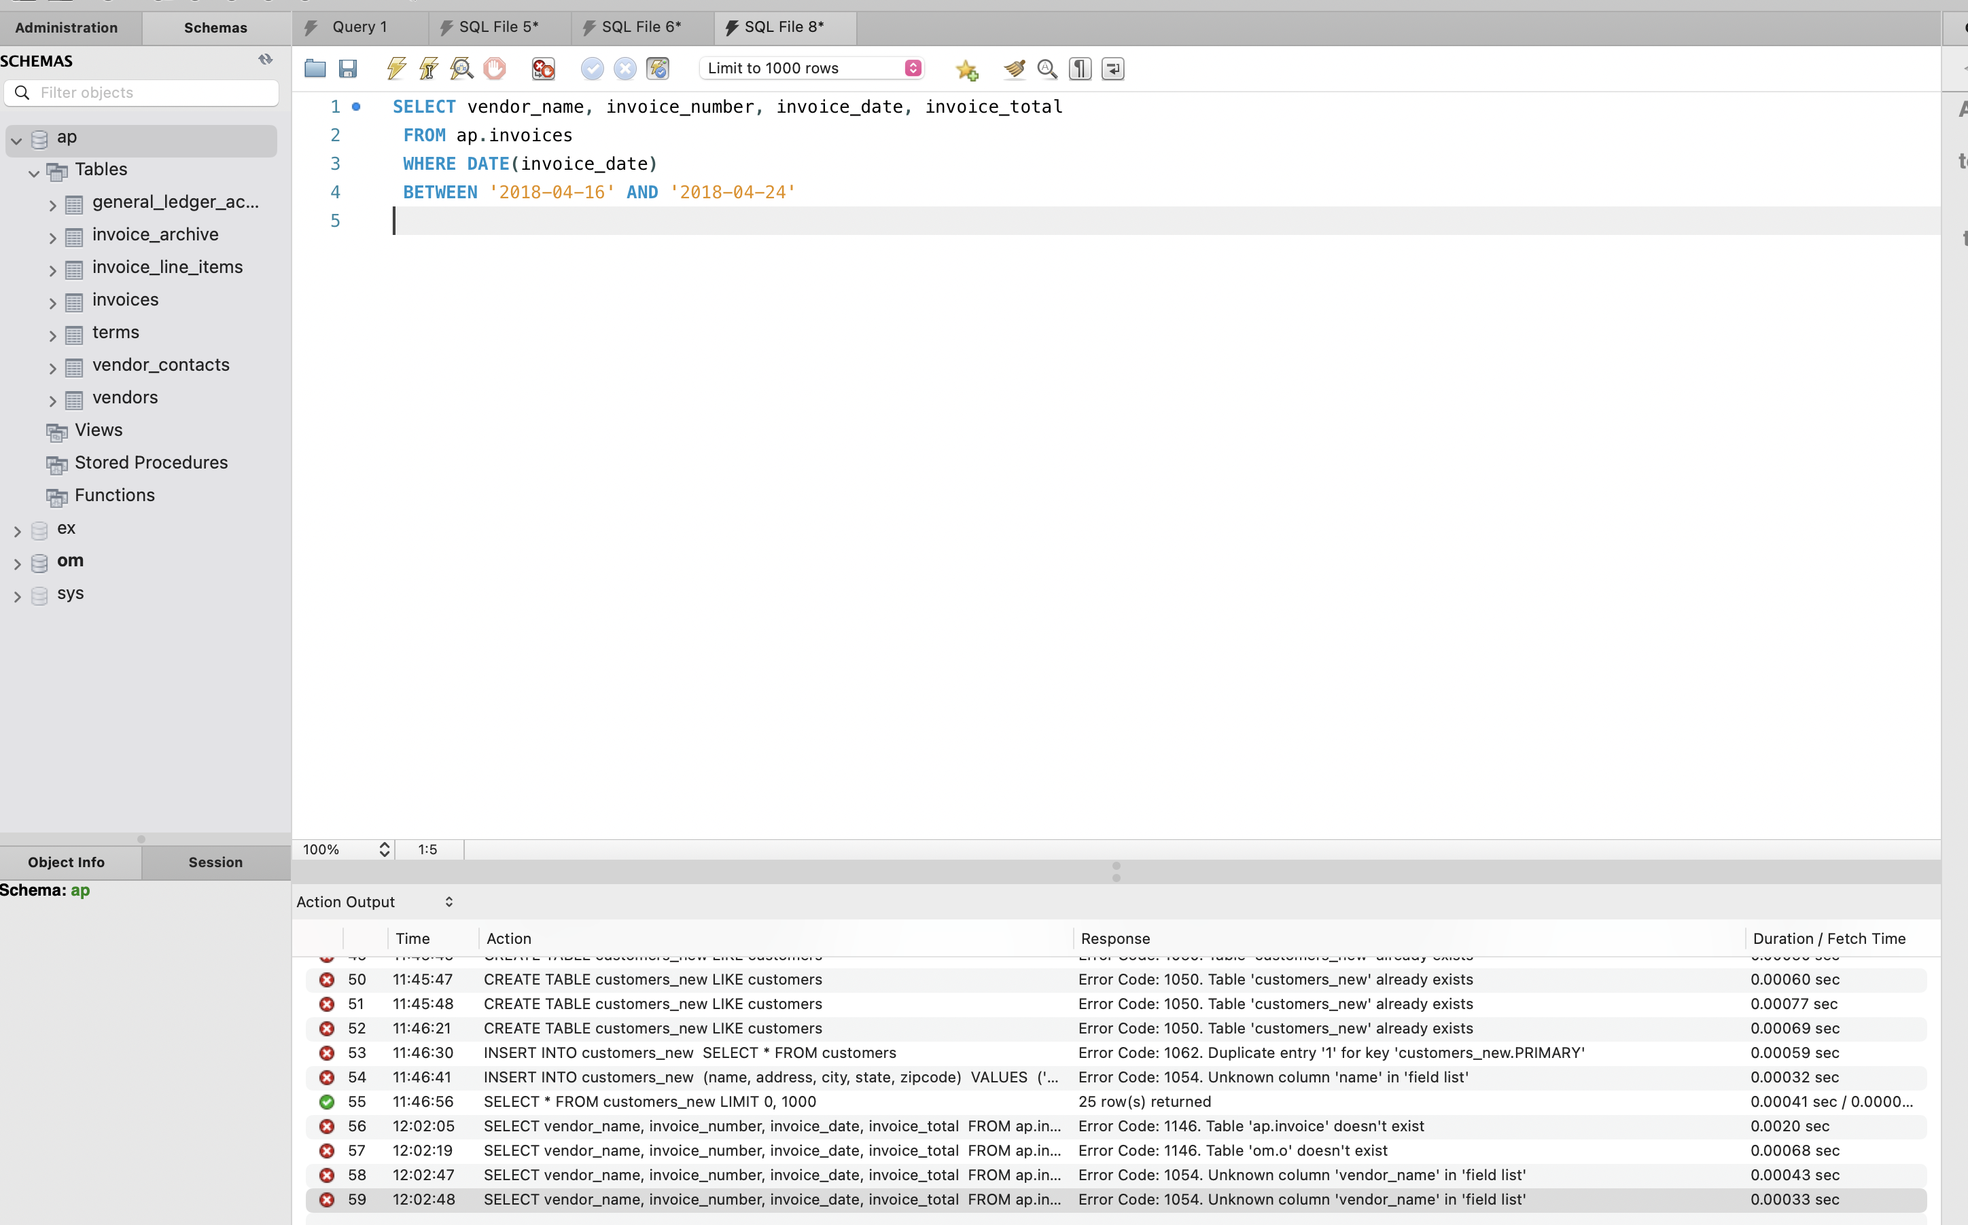Viewport: 1968px width, 1225px height.
Task: Expand the invoices table node
Action: 53,304
